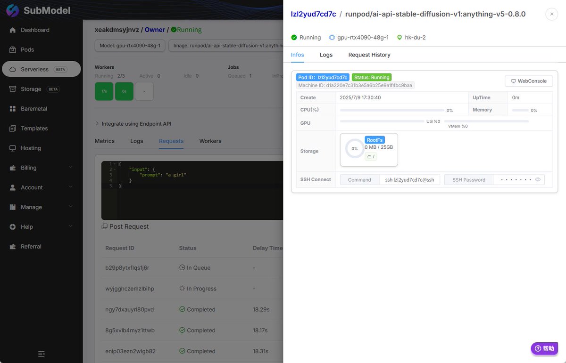Click the spinner icon for In Progress

pyautogui.click(x=182, y=289)
